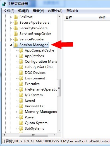The image size is (110, 146).
Task: Select the Executive registry key
Action: coord(32,84)
